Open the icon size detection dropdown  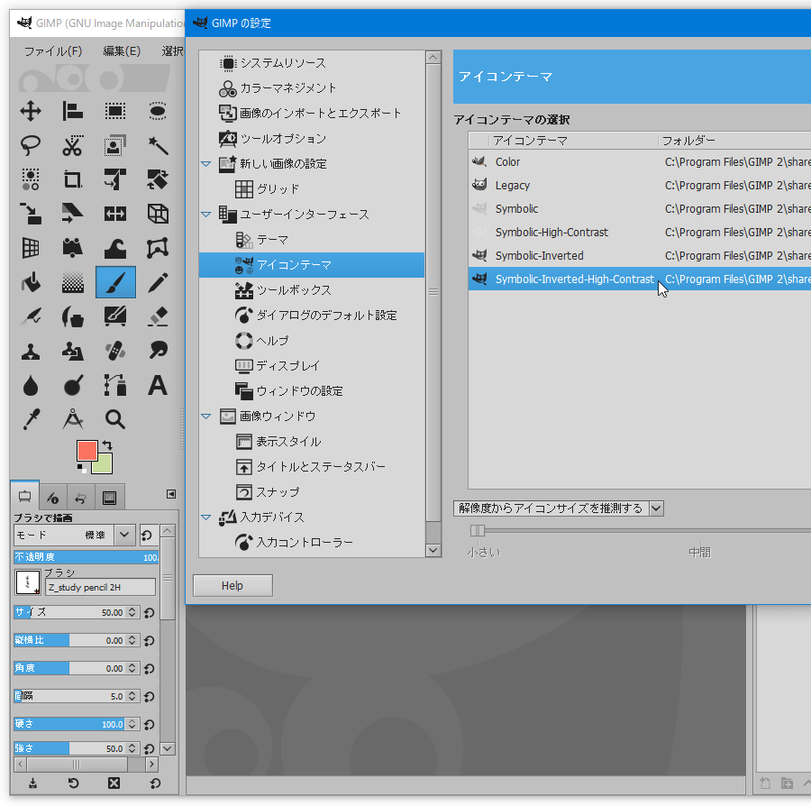[x=559, y=508]
